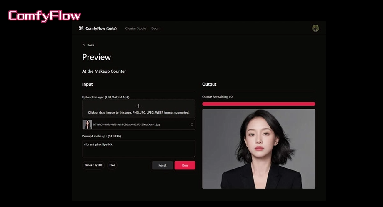Click the plus icon in upload area
The width and height of the screenshot is (383, 207).
pyautogui.click(x=139, y=106)
